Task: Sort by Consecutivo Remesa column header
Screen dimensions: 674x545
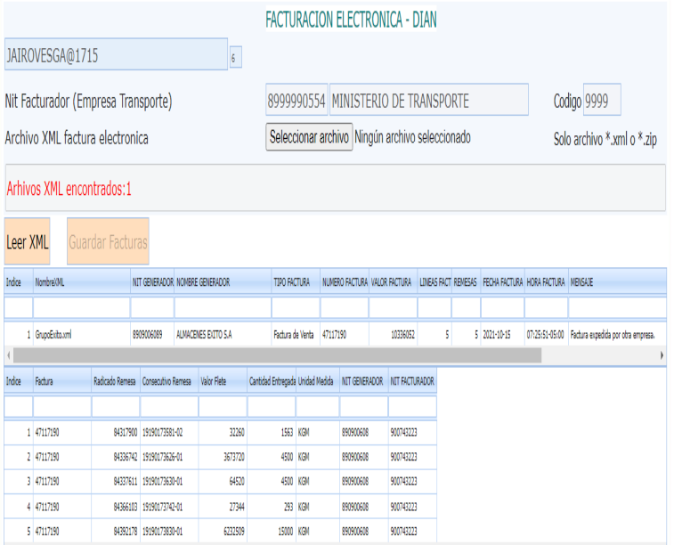Action: tap(169, 381)
